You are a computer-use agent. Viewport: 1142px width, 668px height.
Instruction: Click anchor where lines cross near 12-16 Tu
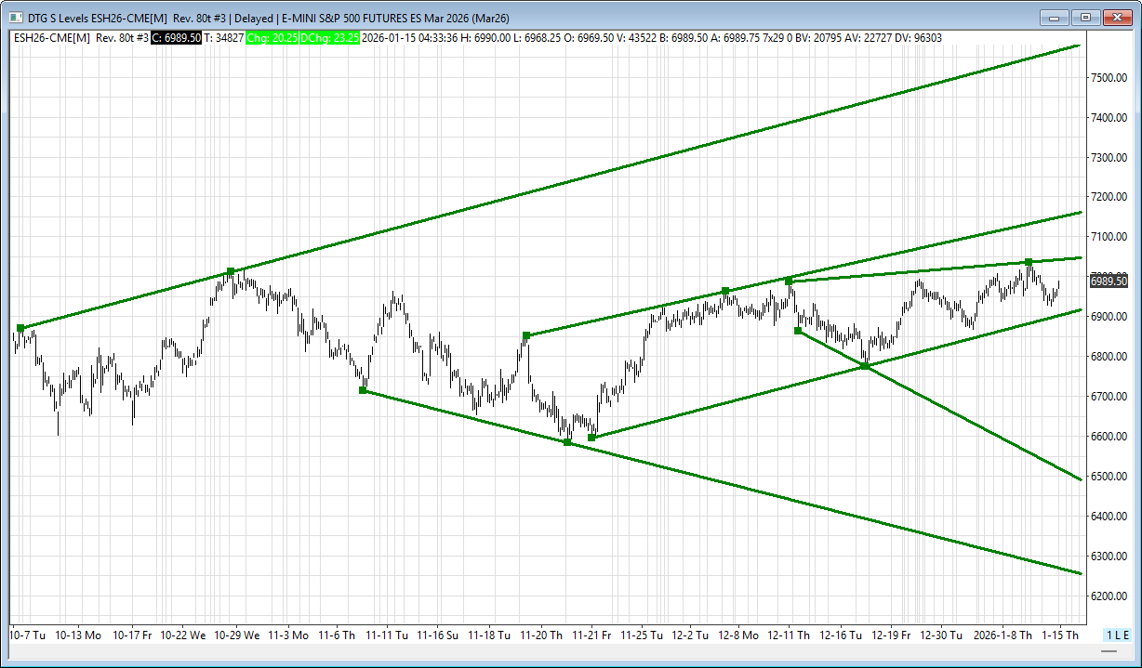click(865, 366)
